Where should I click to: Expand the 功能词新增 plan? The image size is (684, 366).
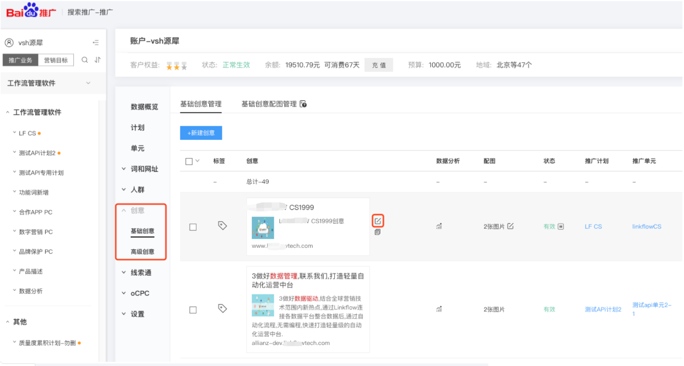[x=14, y=192]
